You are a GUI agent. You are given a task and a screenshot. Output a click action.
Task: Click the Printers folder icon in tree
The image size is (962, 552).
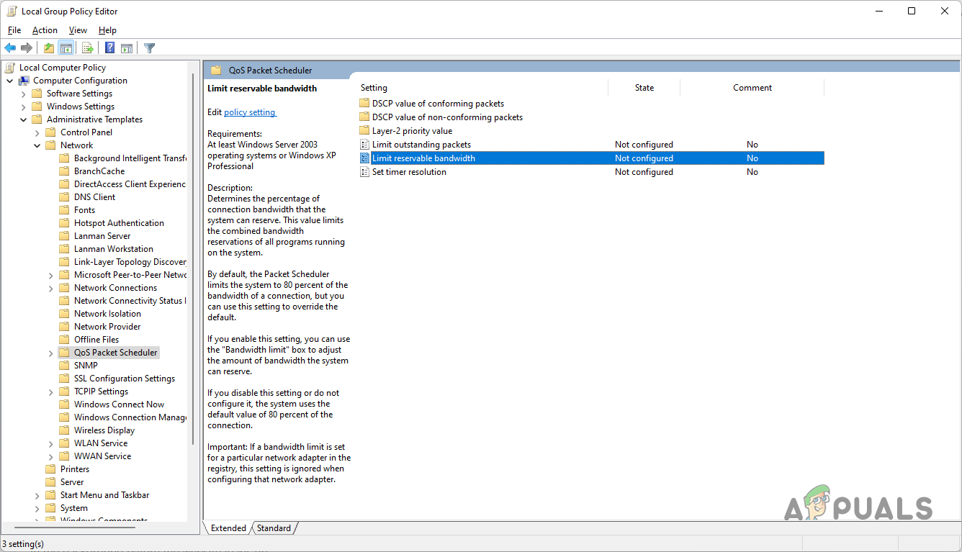(50, 469)
